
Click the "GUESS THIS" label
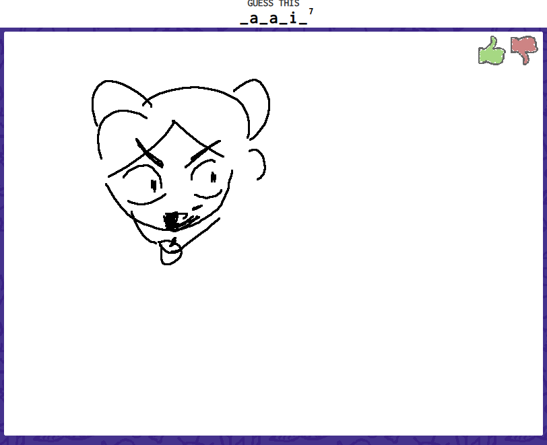tap(273, 3)
